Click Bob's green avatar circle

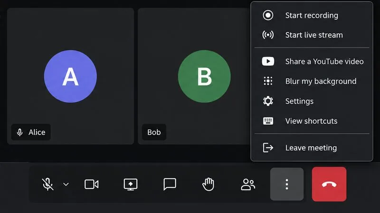[x=204, y=77]
